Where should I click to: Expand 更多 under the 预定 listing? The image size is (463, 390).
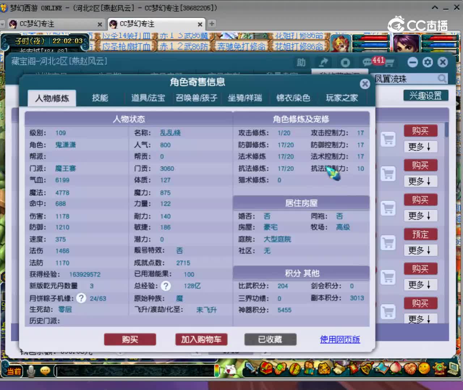[x=420, y=250]
